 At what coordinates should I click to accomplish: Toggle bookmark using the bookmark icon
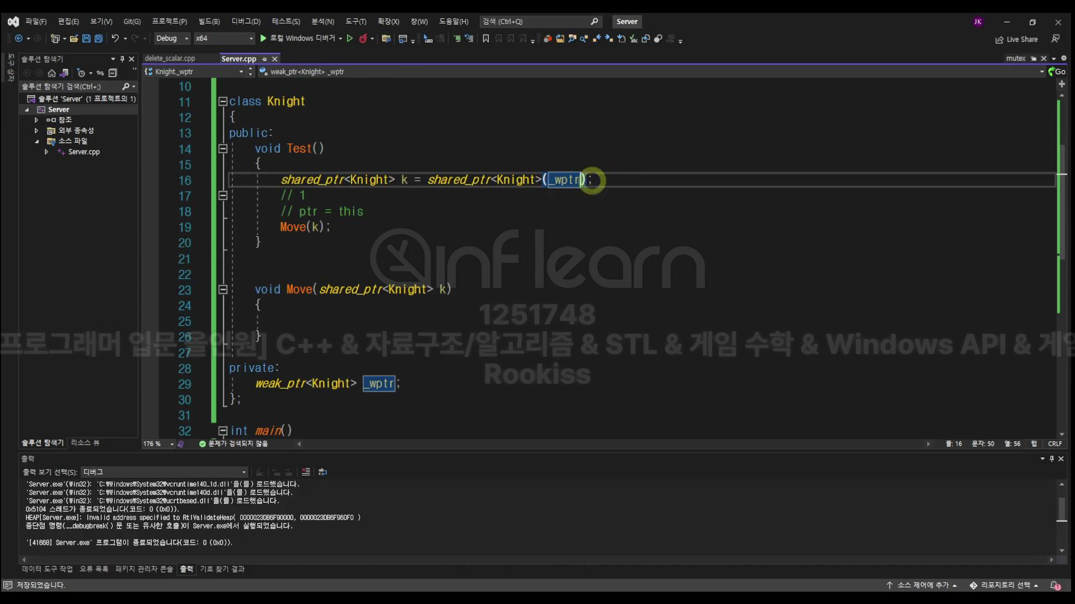pos(485,39)
